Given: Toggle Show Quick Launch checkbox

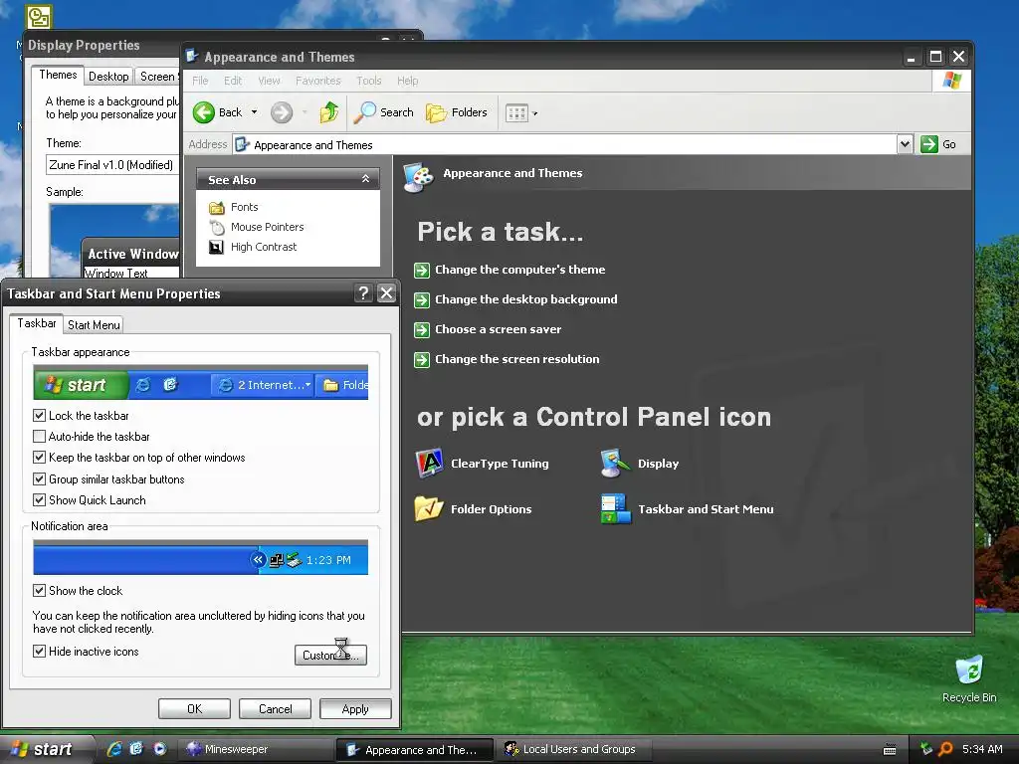Looking at the screenshot, I should 39,499.
